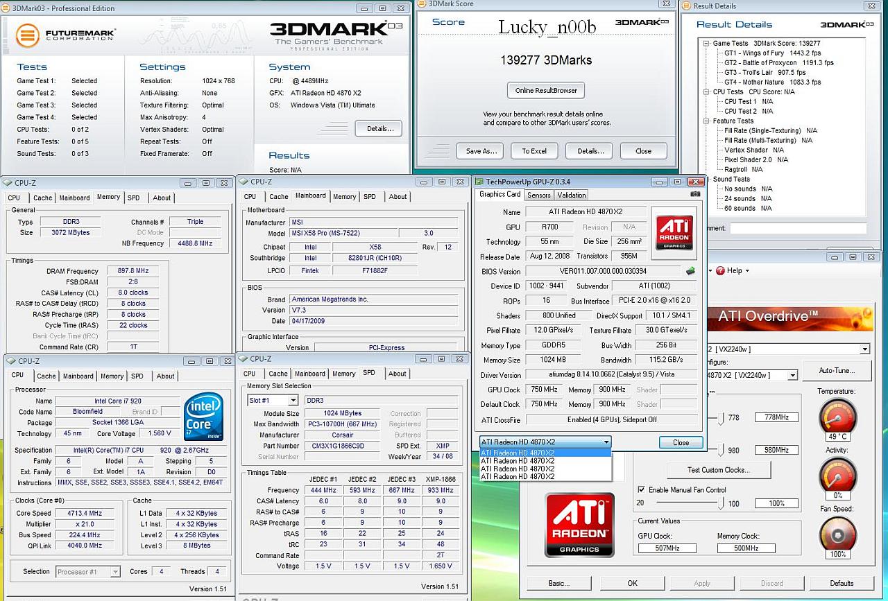Select GT4 - Mother Nature result row
The width and height of the screenshot is (888, 601).
click(x=773, y=82)
